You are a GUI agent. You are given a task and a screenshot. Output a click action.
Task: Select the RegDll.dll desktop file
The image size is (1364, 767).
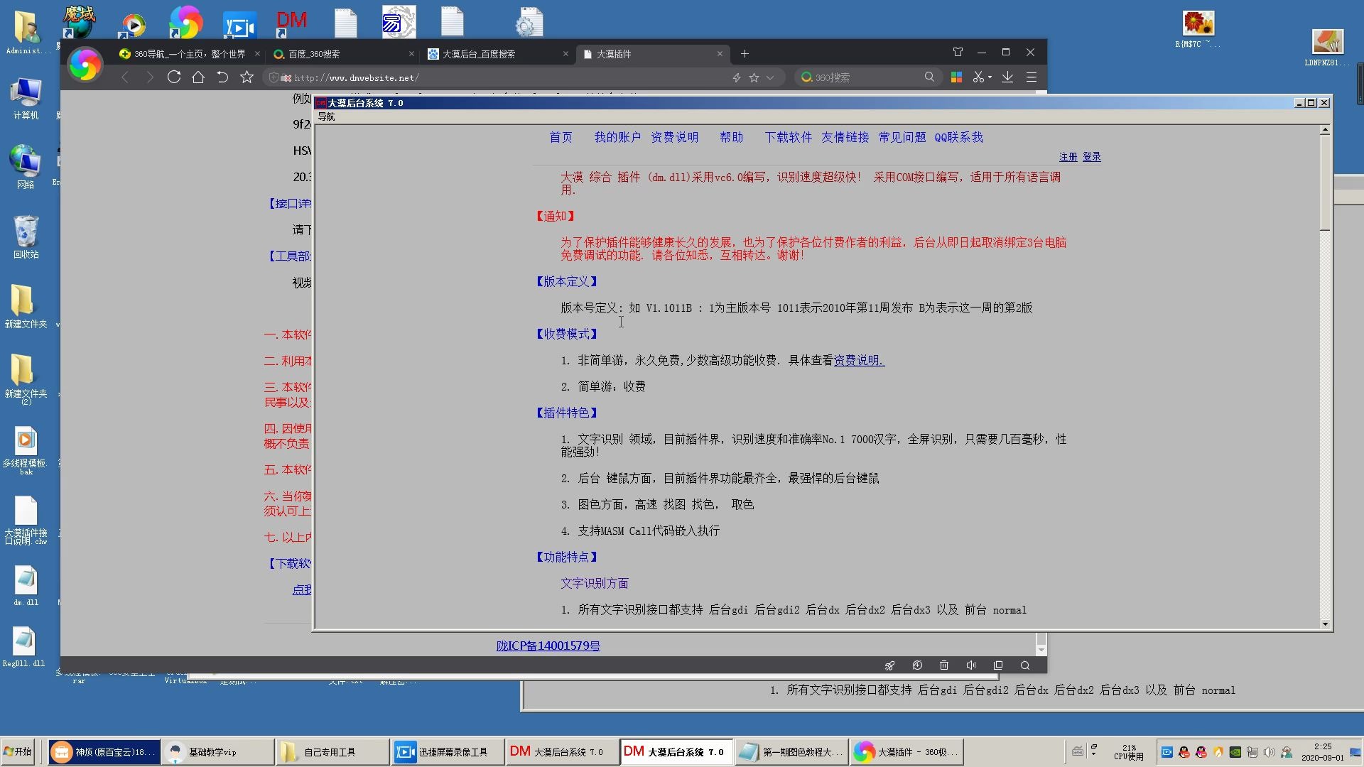click(24, 647)
